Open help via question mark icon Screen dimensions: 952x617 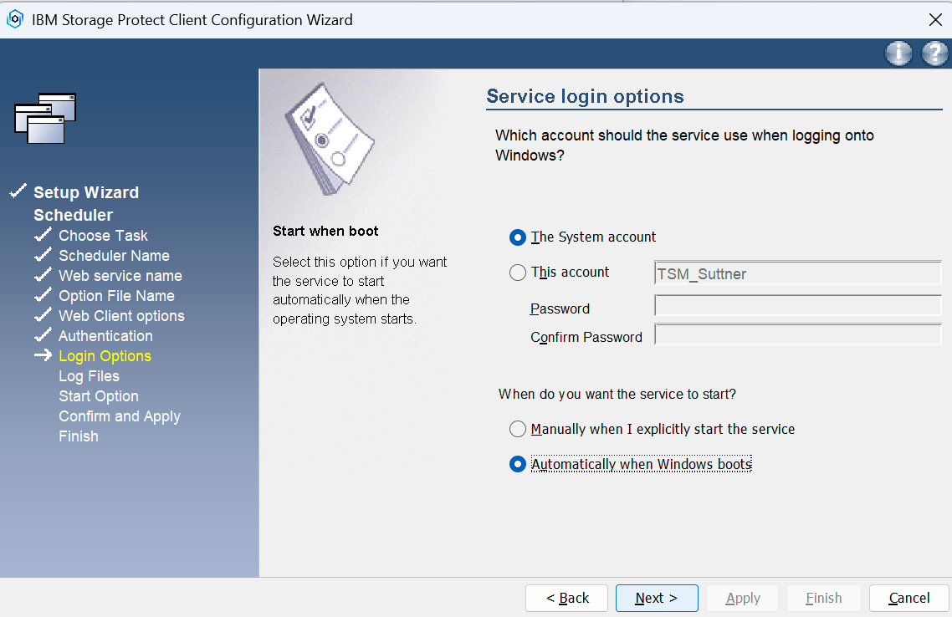point(934,54)
